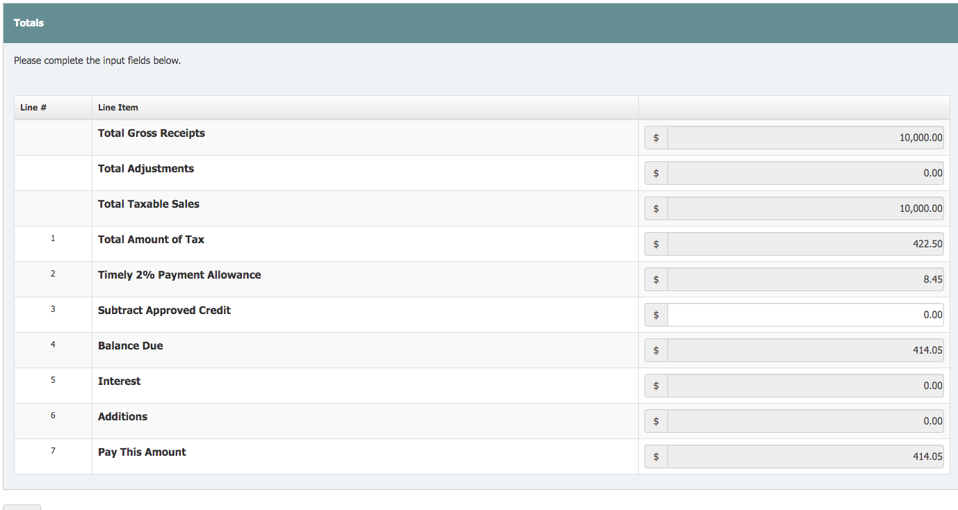This screenshot has width=958, height=510.
Task: Click the Subtract Approved Credit input field
Action: (806, 315)
